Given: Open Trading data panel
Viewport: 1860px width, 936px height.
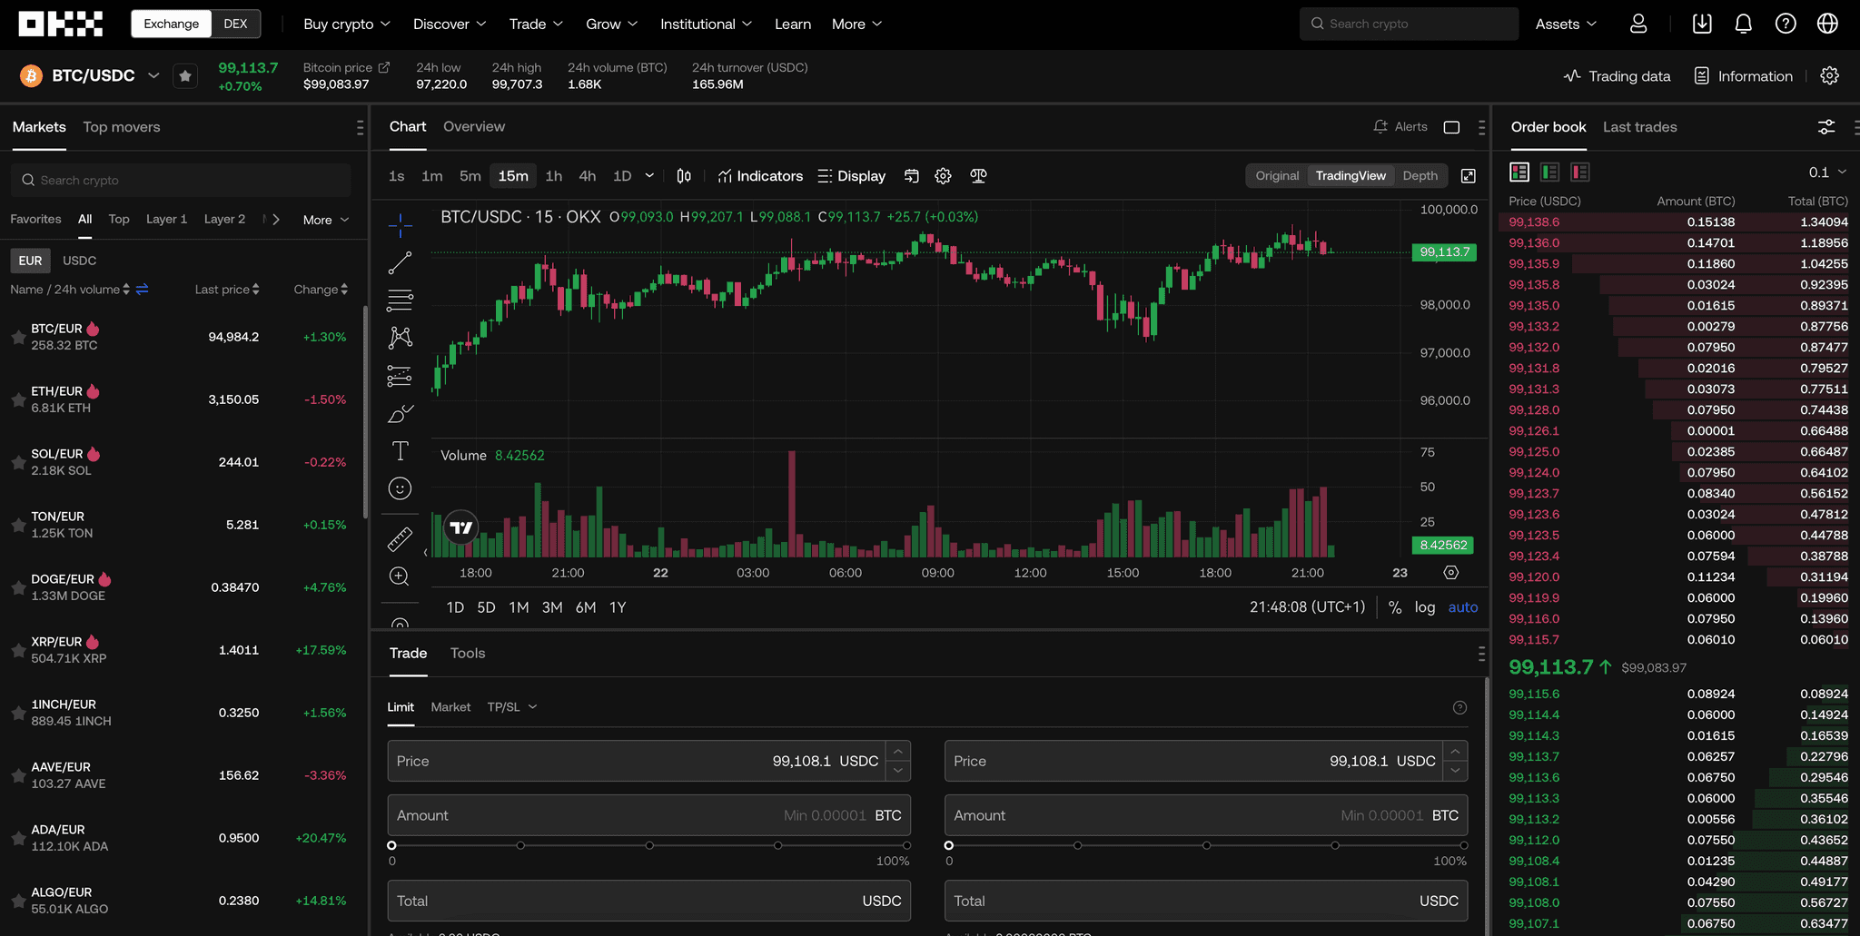Looking at the screenshot, I should coord(1617,75).
